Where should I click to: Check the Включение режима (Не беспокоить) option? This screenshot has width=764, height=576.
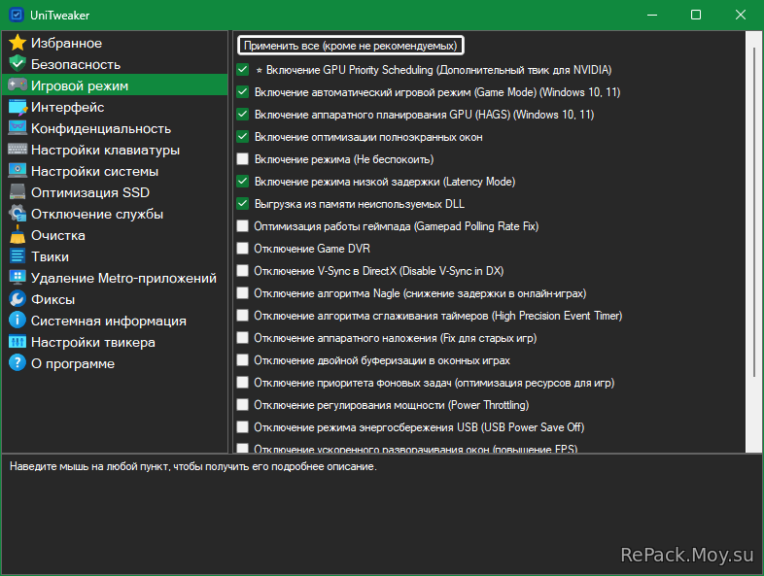pyautogui.click(x=243, y=159)
